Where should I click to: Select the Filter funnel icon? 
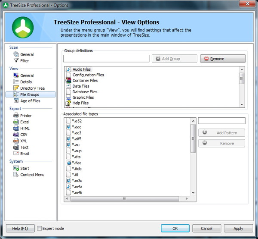(x=16, y=61)
